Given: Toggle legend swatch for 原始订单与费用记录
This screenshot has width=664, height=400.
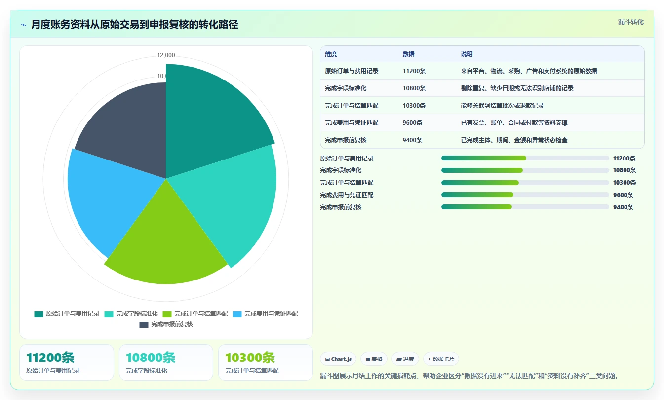Looking at the screenshot, I should click(39, 314).
